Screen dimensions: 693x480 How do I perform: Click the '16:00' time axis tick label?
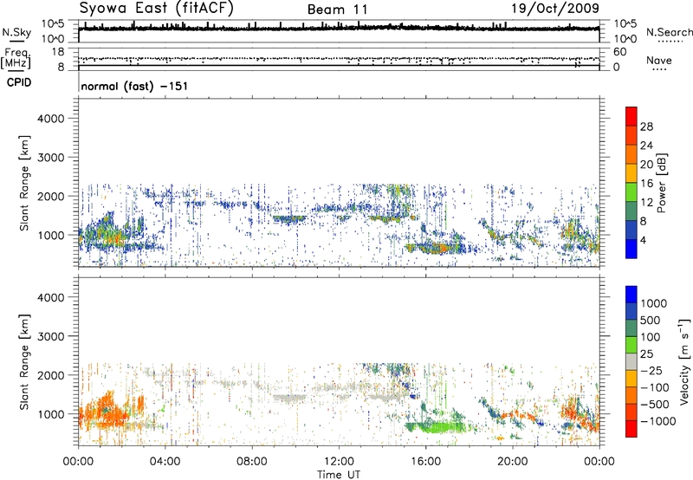tap(425, 462)
